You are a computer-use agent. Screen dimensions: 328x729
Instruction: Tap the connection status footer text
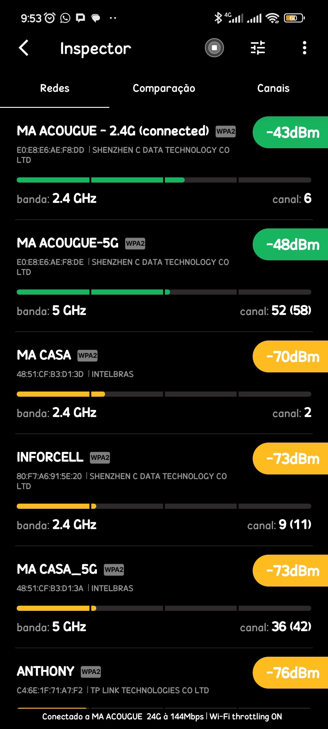(x=162, y=717)
